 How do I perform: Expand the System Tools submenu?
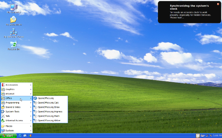(17, 111)
